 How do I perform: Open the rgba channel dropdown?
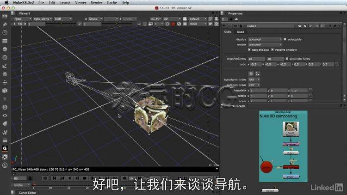point(23,19)
